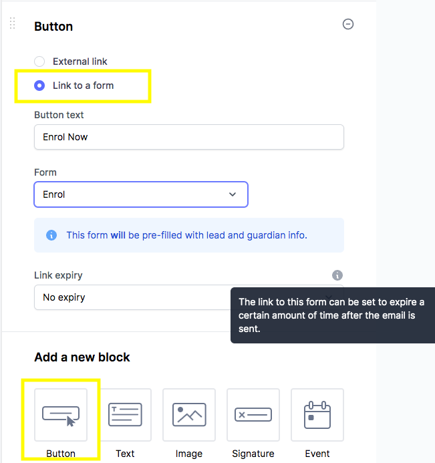Click the 'Button text' field label
The image size is (435, 463).
(59, 115)
